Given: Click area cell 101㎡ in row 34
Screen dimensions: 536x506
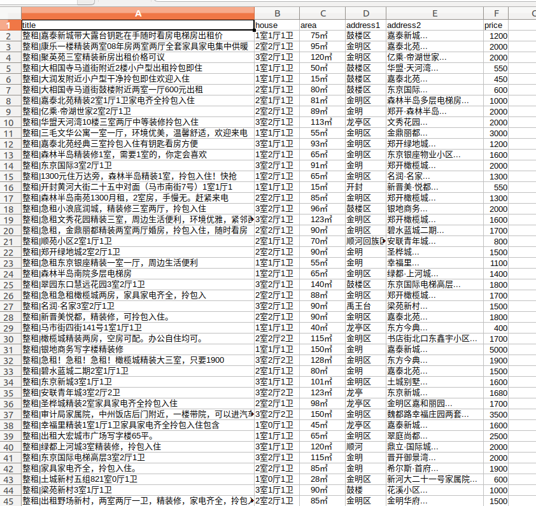Looking at the screenshot, I should tap(322, 382).
